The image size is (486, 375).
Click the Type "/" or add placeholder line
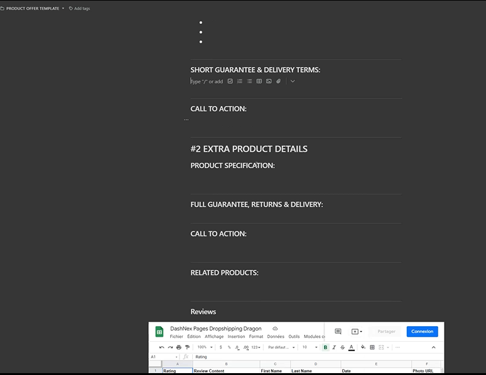point(207,82)
